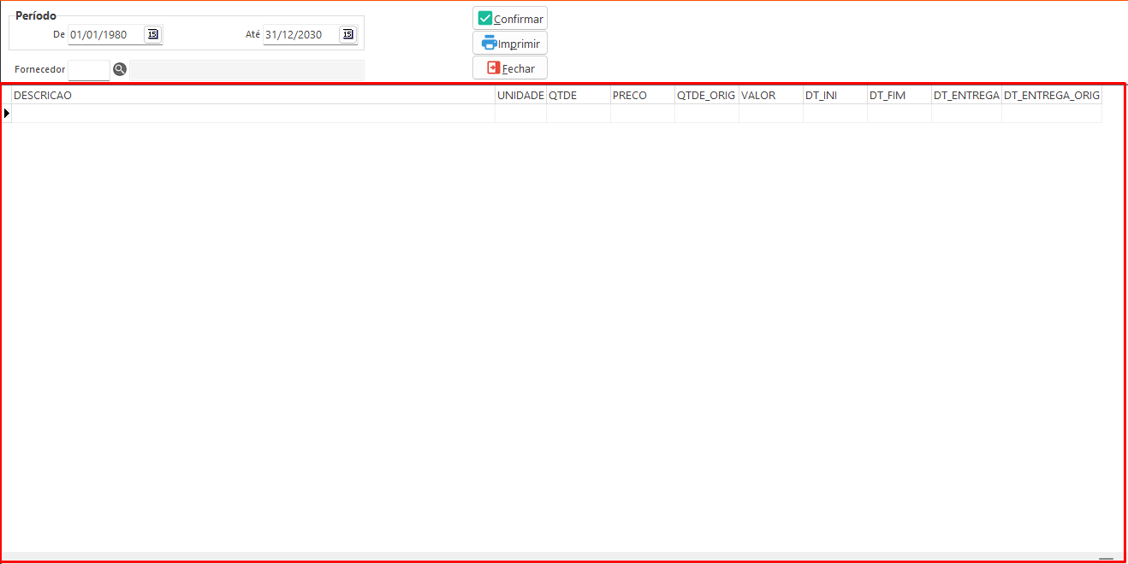Viewport: 1128px width, 564px height.
Task: Select the UNIDADE column header
Action: [x=520, y=96]
